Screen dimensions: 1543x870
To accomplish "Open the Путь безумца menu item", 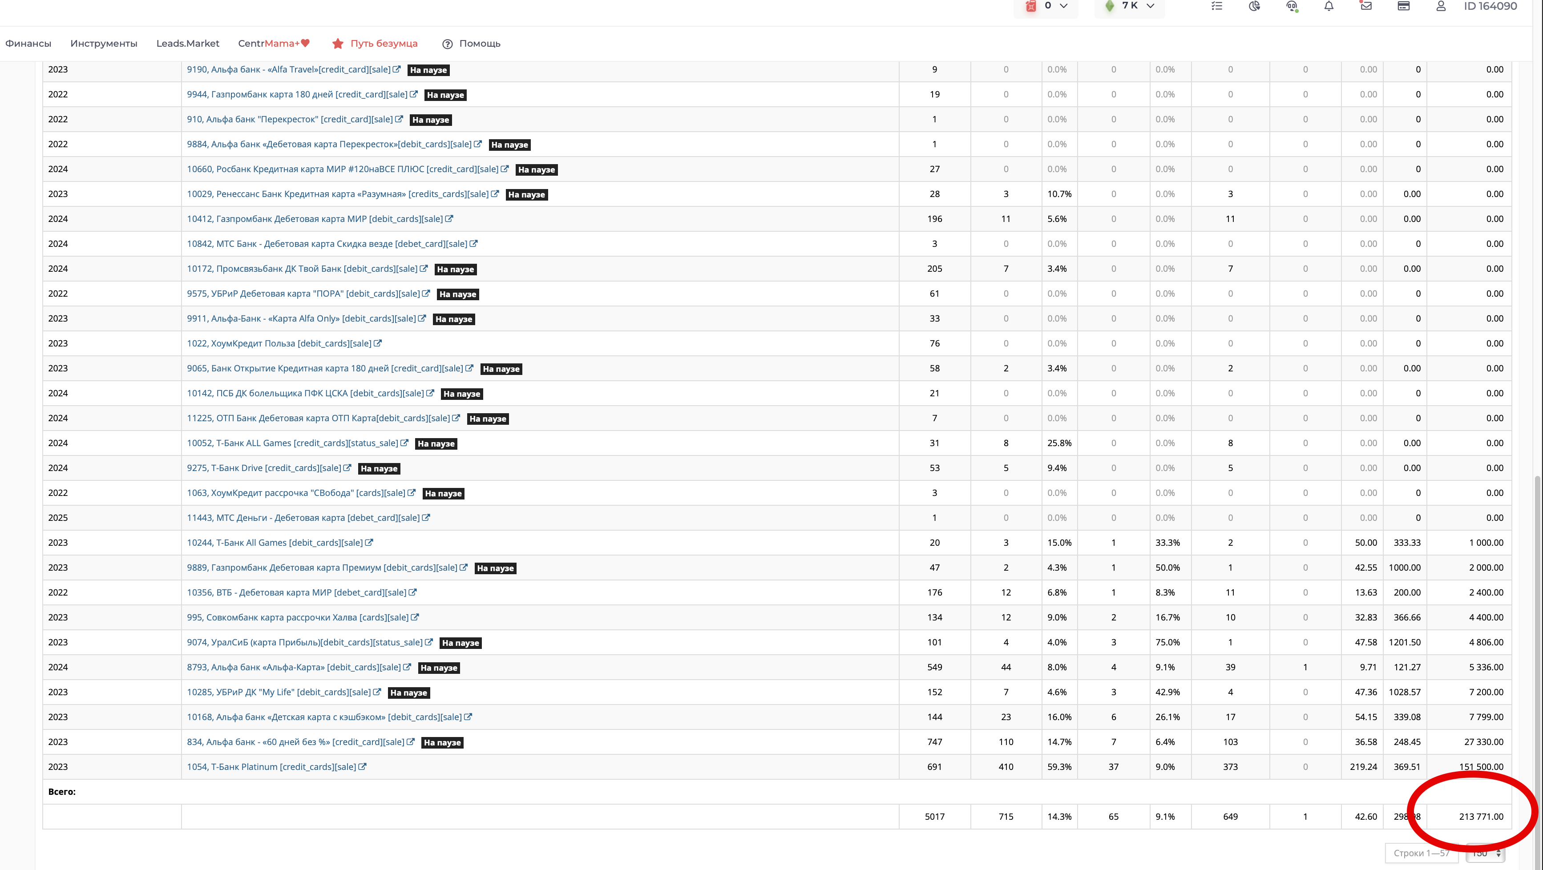I will pos(384,43).
